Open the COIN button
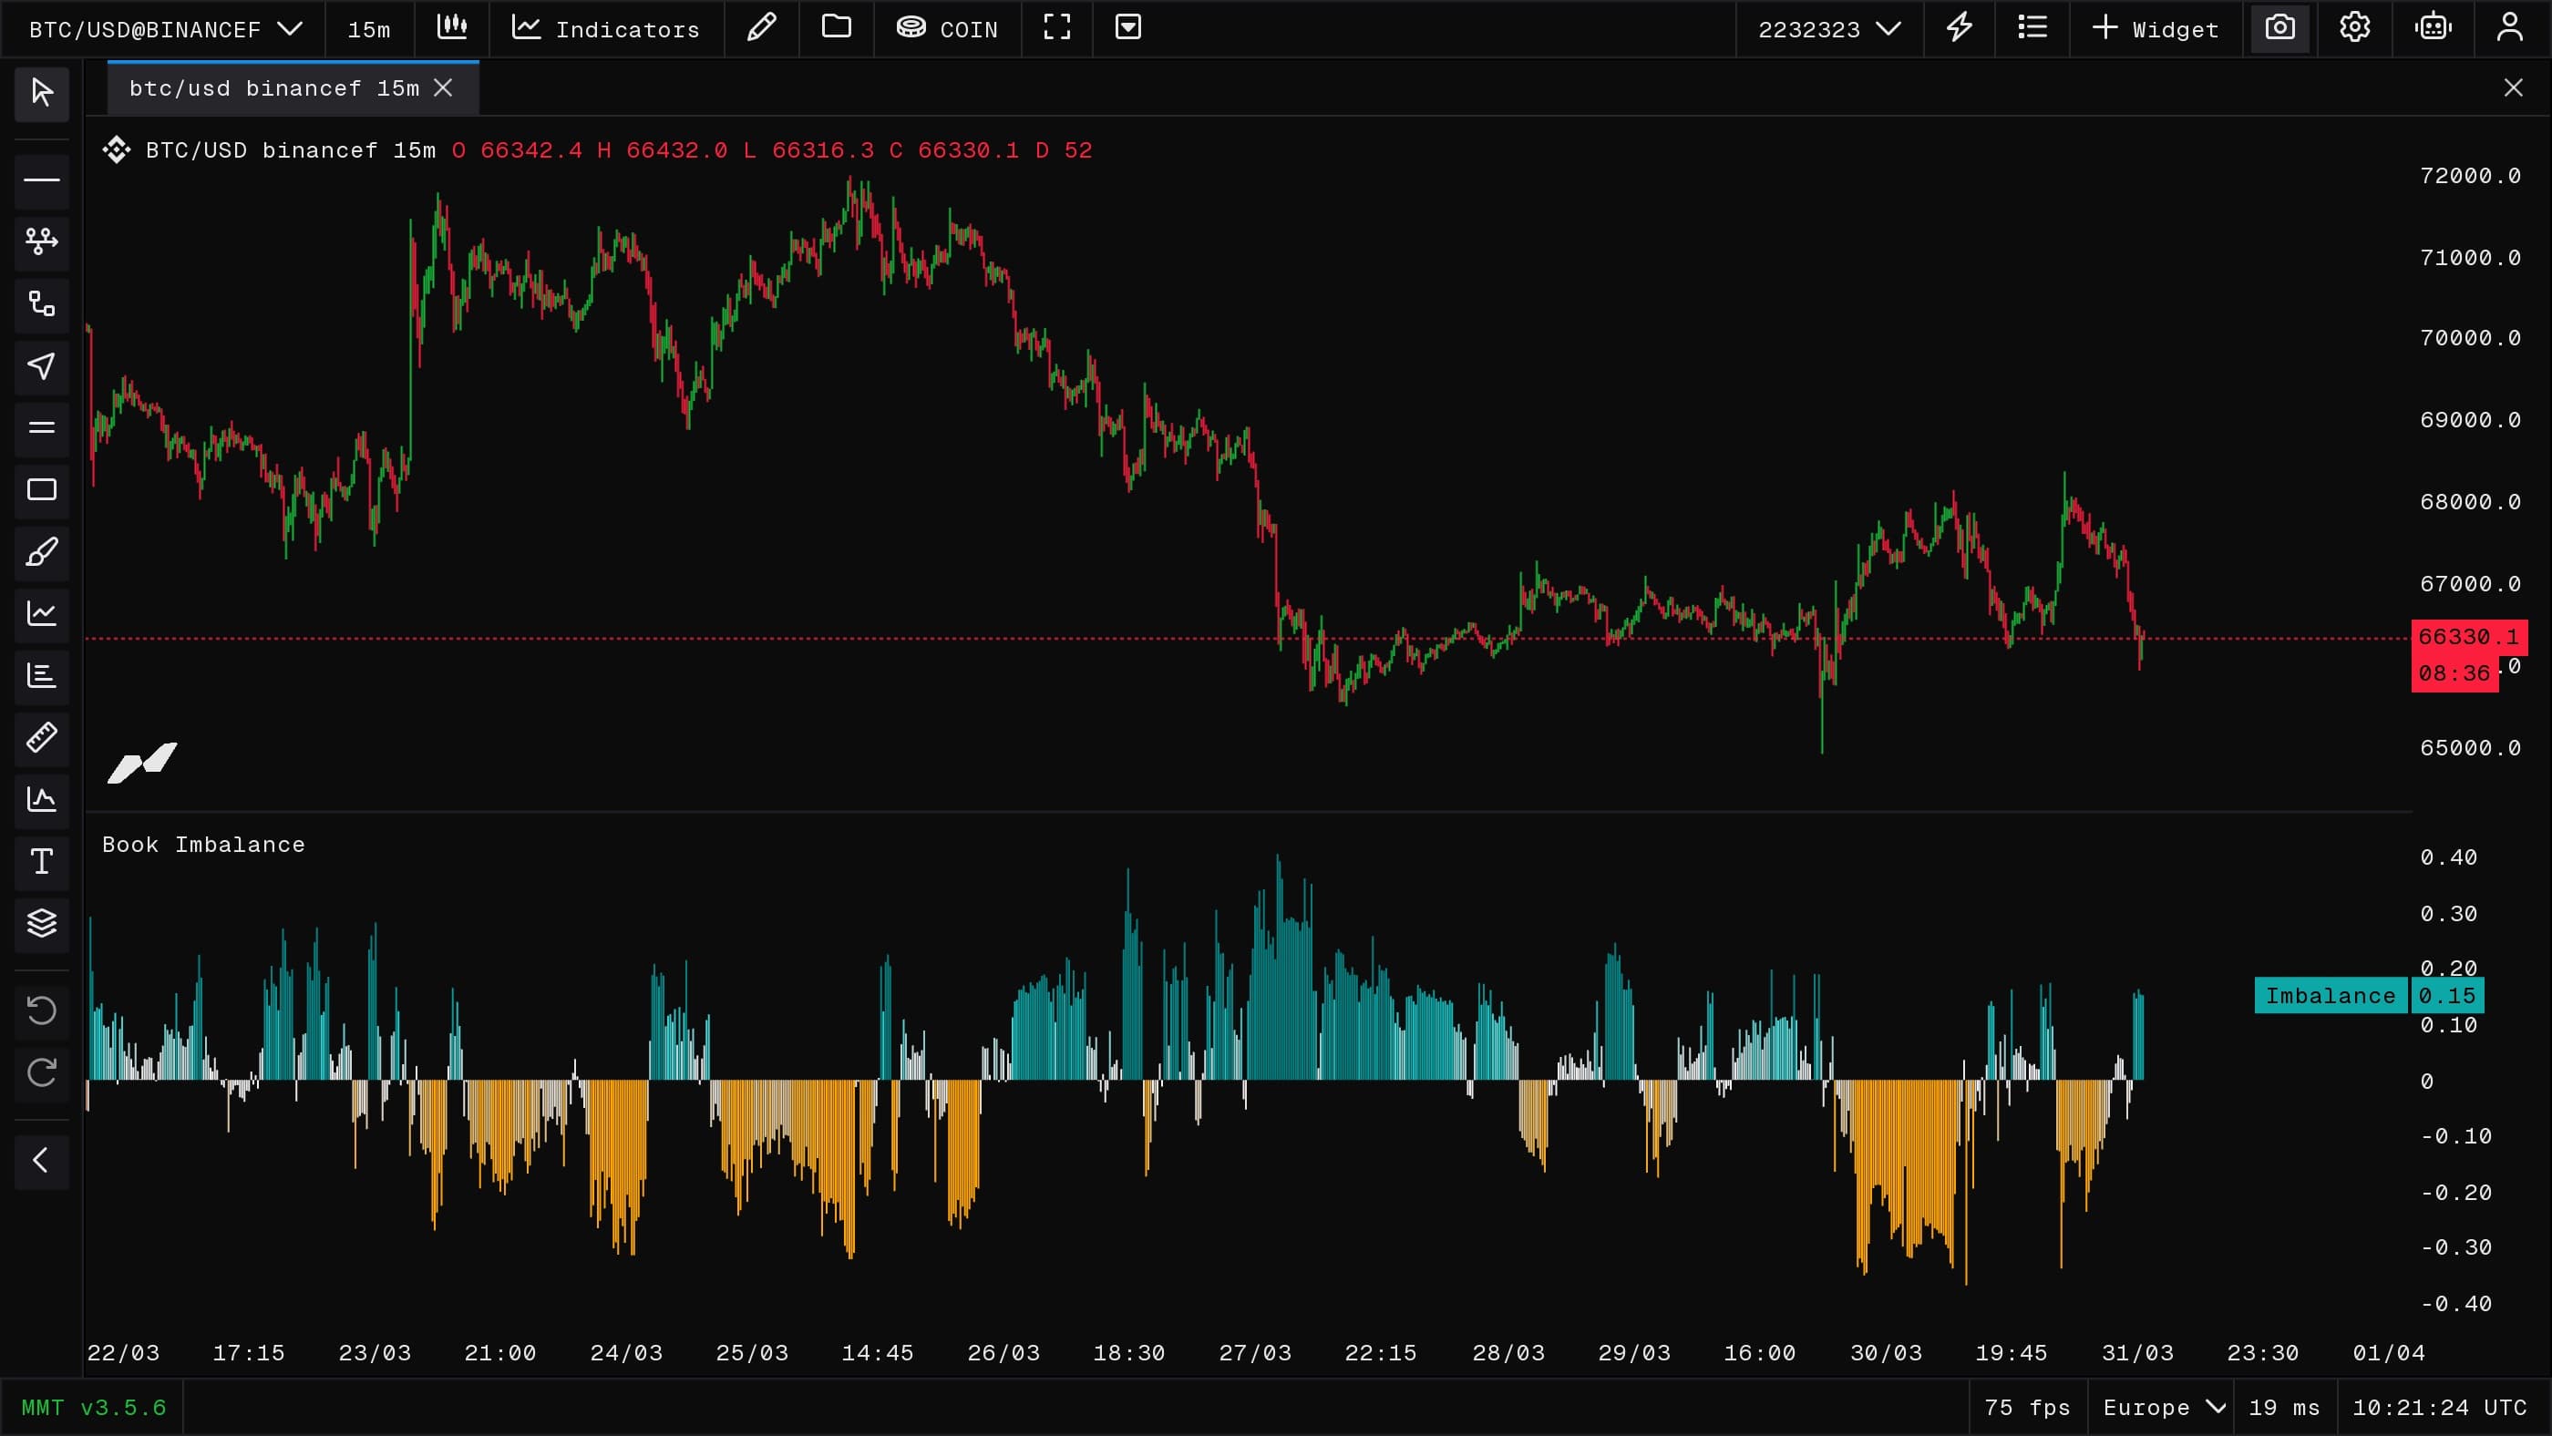This screenshot has width=2552, height=1436. [x=948, y=29]
